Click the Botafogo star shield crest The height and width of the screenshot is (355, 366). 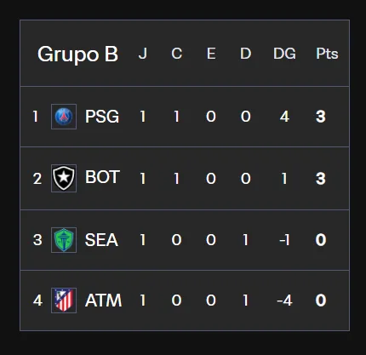coord(64,178)
